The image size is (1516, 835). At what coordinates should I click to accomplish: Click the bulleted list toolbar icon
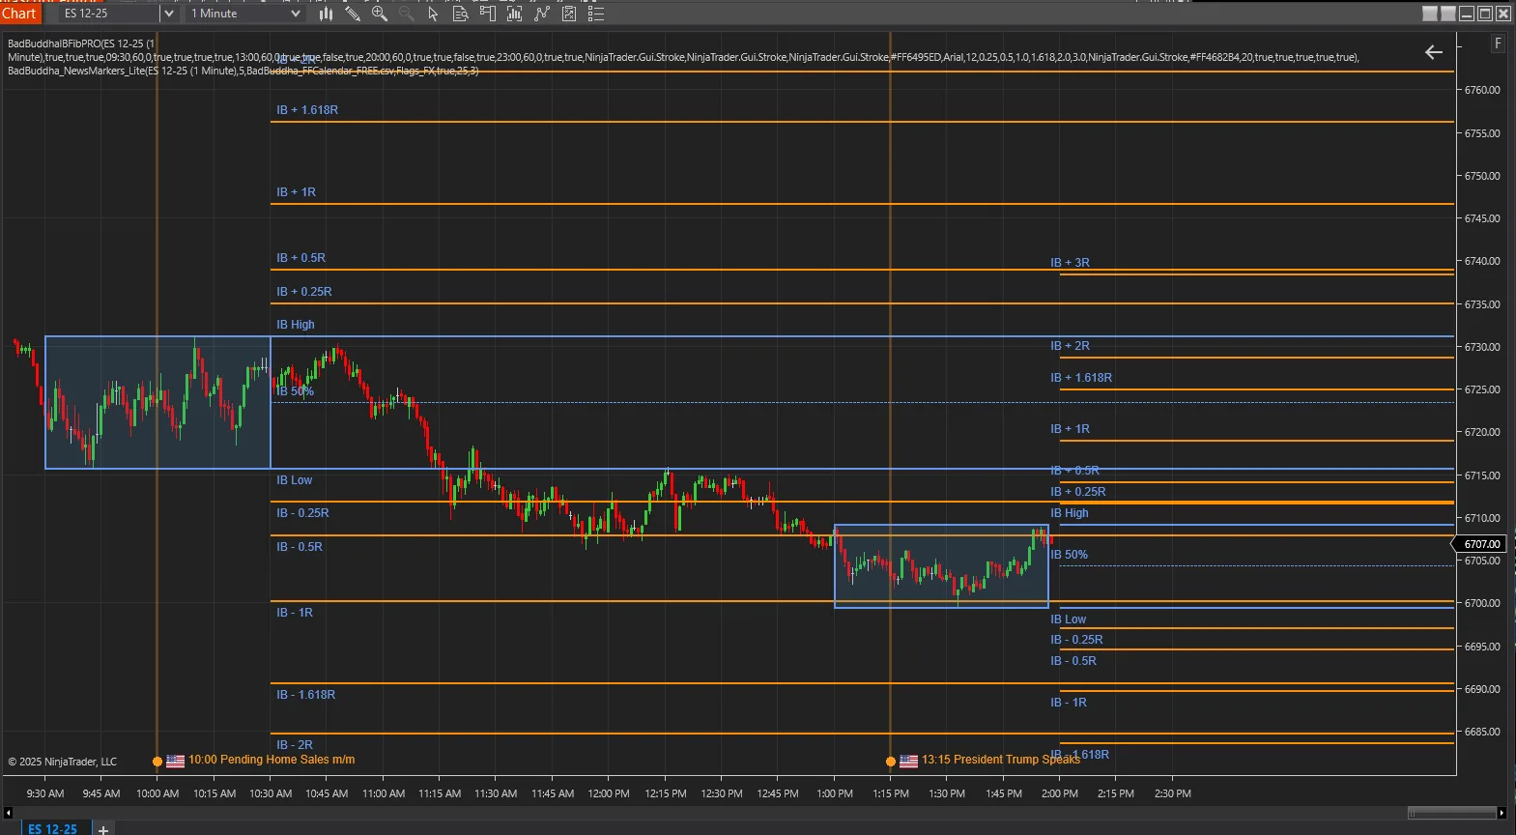pyautogui.click(x=596, y=14)
